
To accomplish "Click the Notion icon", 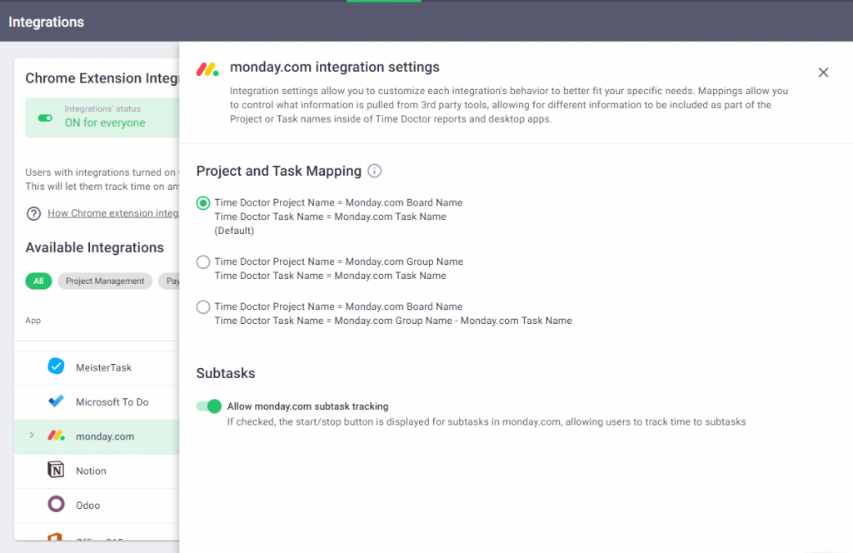I will click(x=56, y=470).
